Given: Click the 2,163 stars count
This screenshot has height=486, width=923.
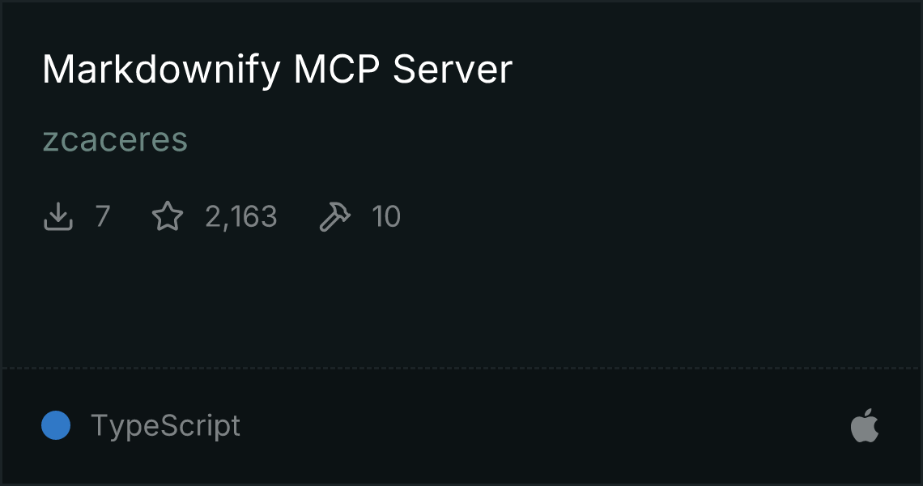Looking at the screenshot, I should (241, 217).
